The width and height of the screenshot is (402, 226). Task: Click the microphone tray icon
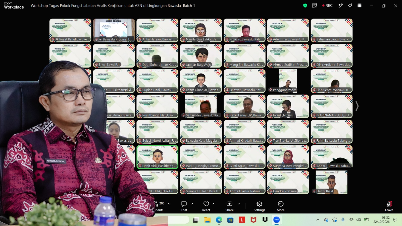pyautogui.click(x=343, y=220)
